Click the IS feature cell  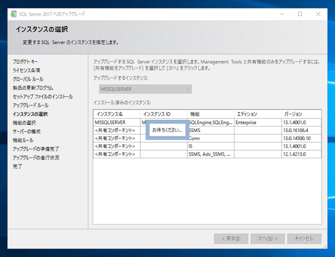coord(210,146)
